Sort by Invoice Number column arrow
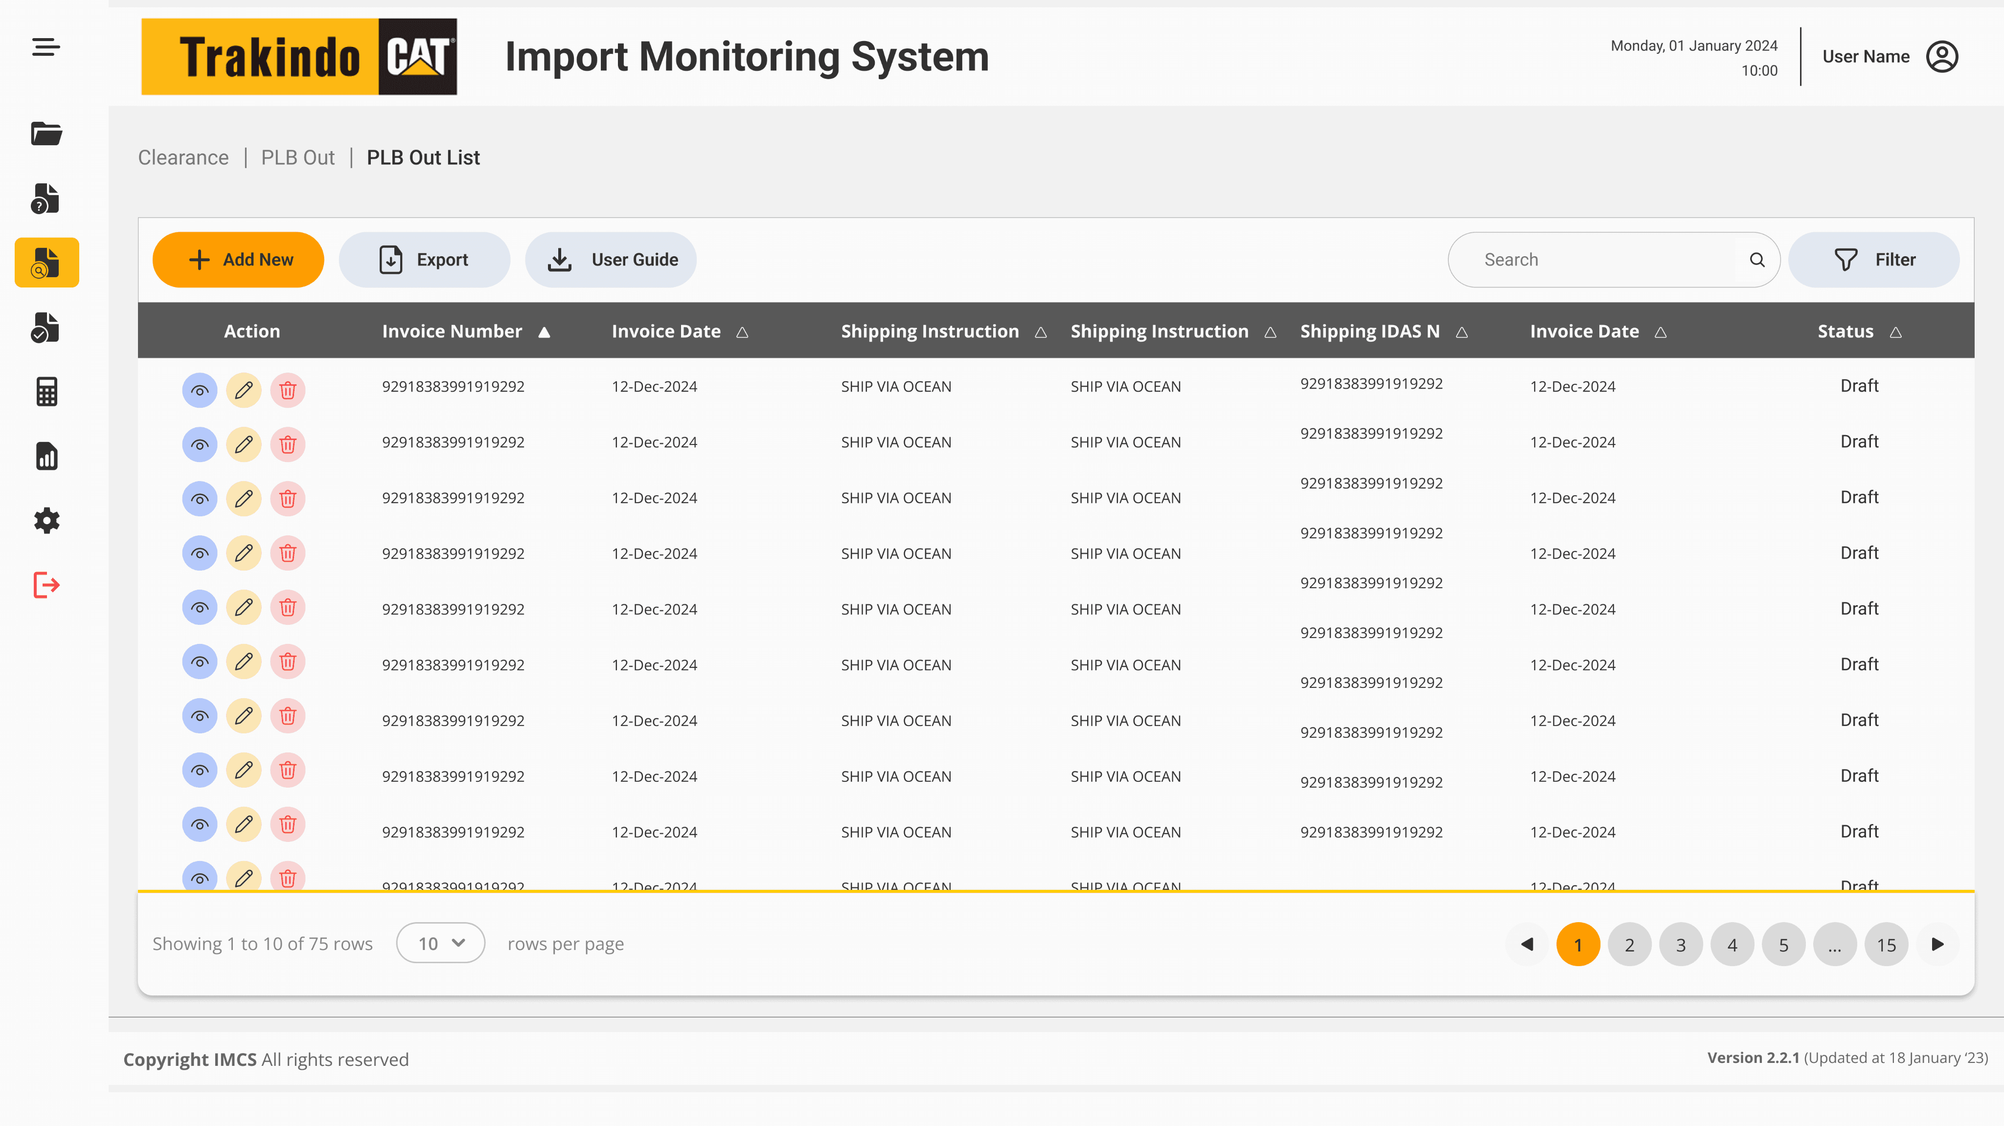 tap(545, 332)
